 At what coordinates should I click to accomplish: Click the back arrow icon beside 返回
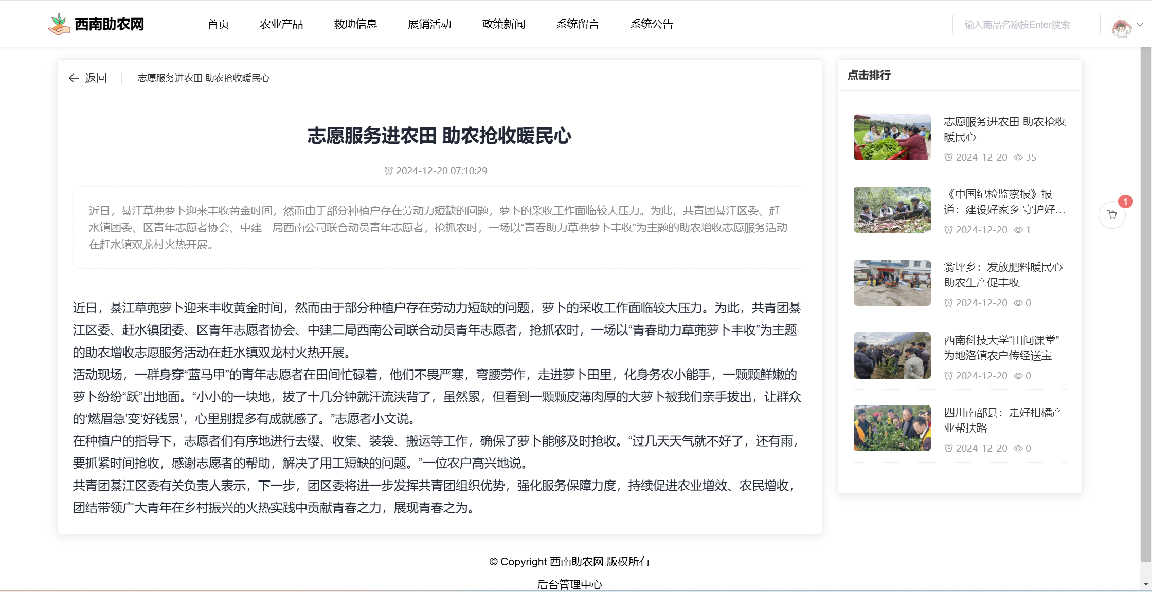tap(74, 78)
